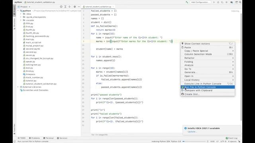Image resolution: width=255 pixels, height=143 pixels.
Task: Click the UTF-8 encoding status entry
Action: tap(223, 141)
